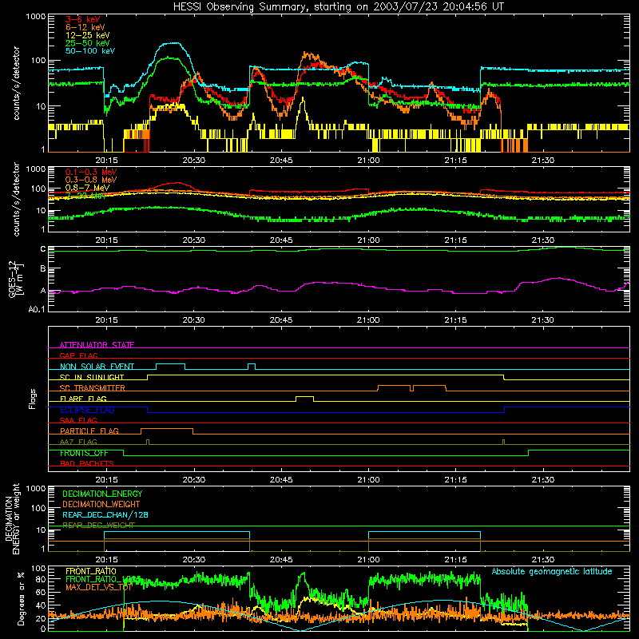Click the 21:00 tick label under the Flags panel
The width and height of the screenshot is (639, 639).
click(x=368, y=480)
